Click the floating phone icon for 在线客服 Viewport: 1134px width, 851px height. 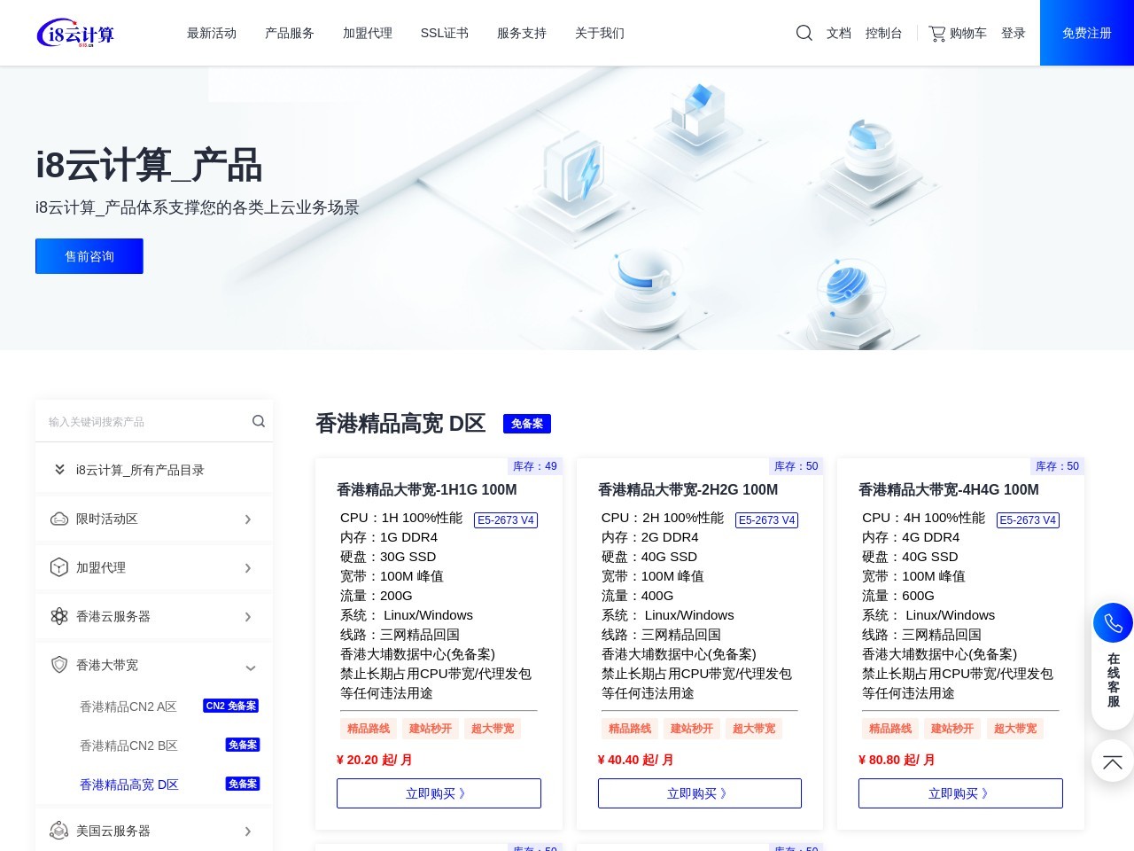1113,622
